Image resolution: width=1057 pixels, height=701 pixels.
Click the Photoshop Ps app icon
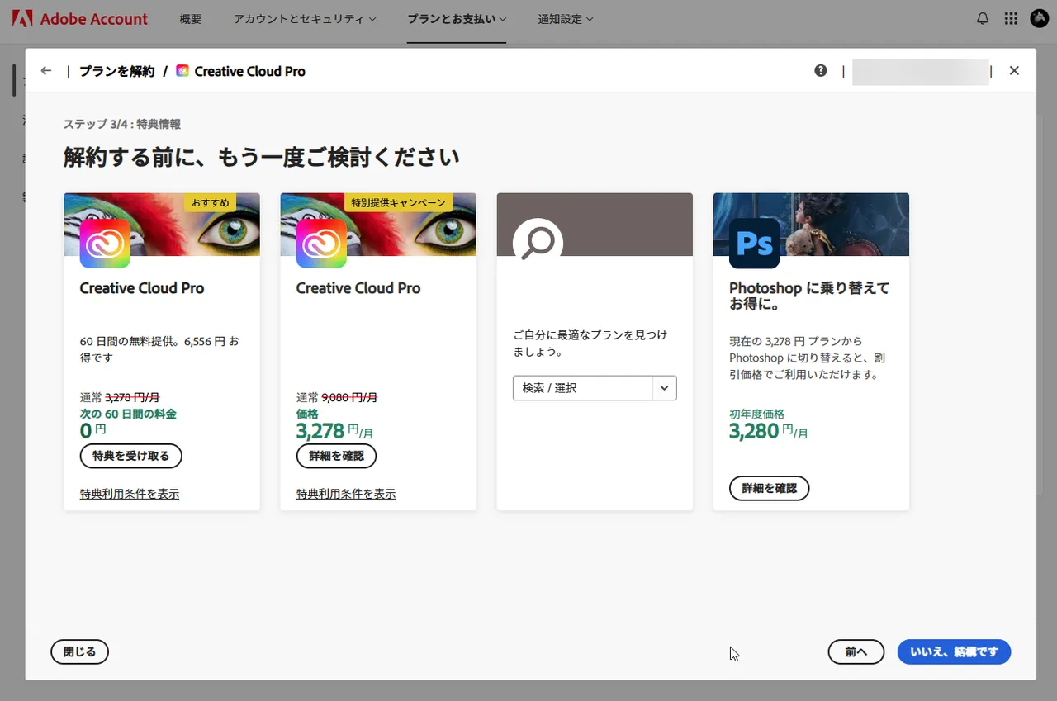point(754,244)
